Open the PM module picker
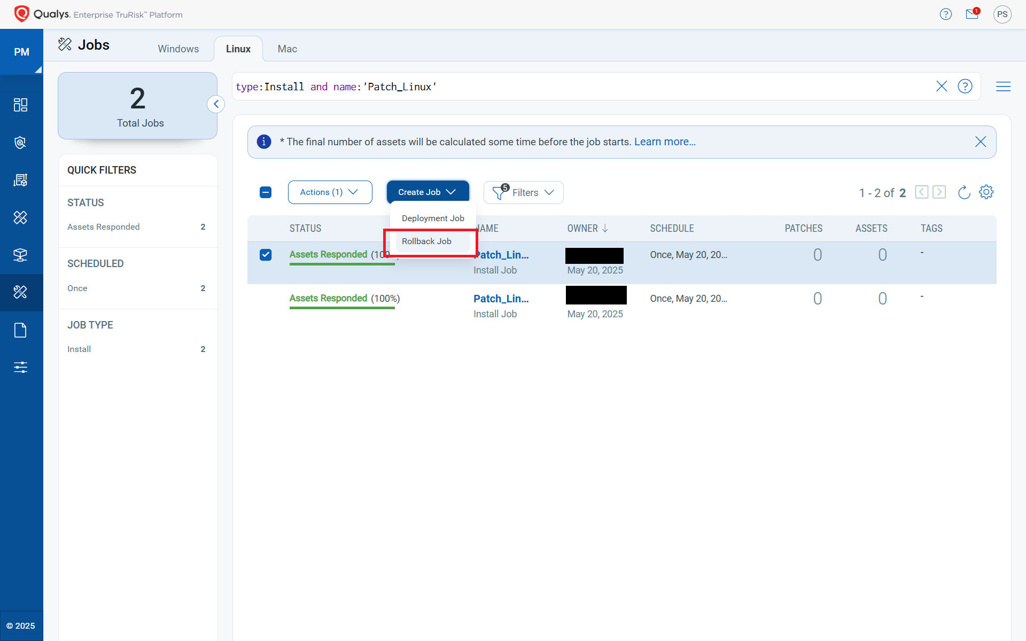The image size is (1026, 641). pos(21,52)
